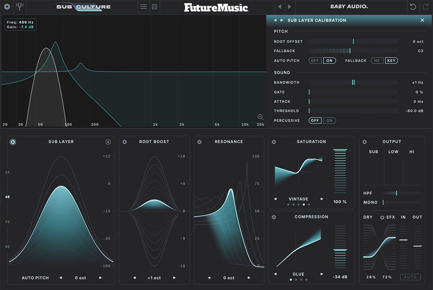Toggle the Saturation module hexagon
The image size is (433, 290).
click(x=274, y=142)
